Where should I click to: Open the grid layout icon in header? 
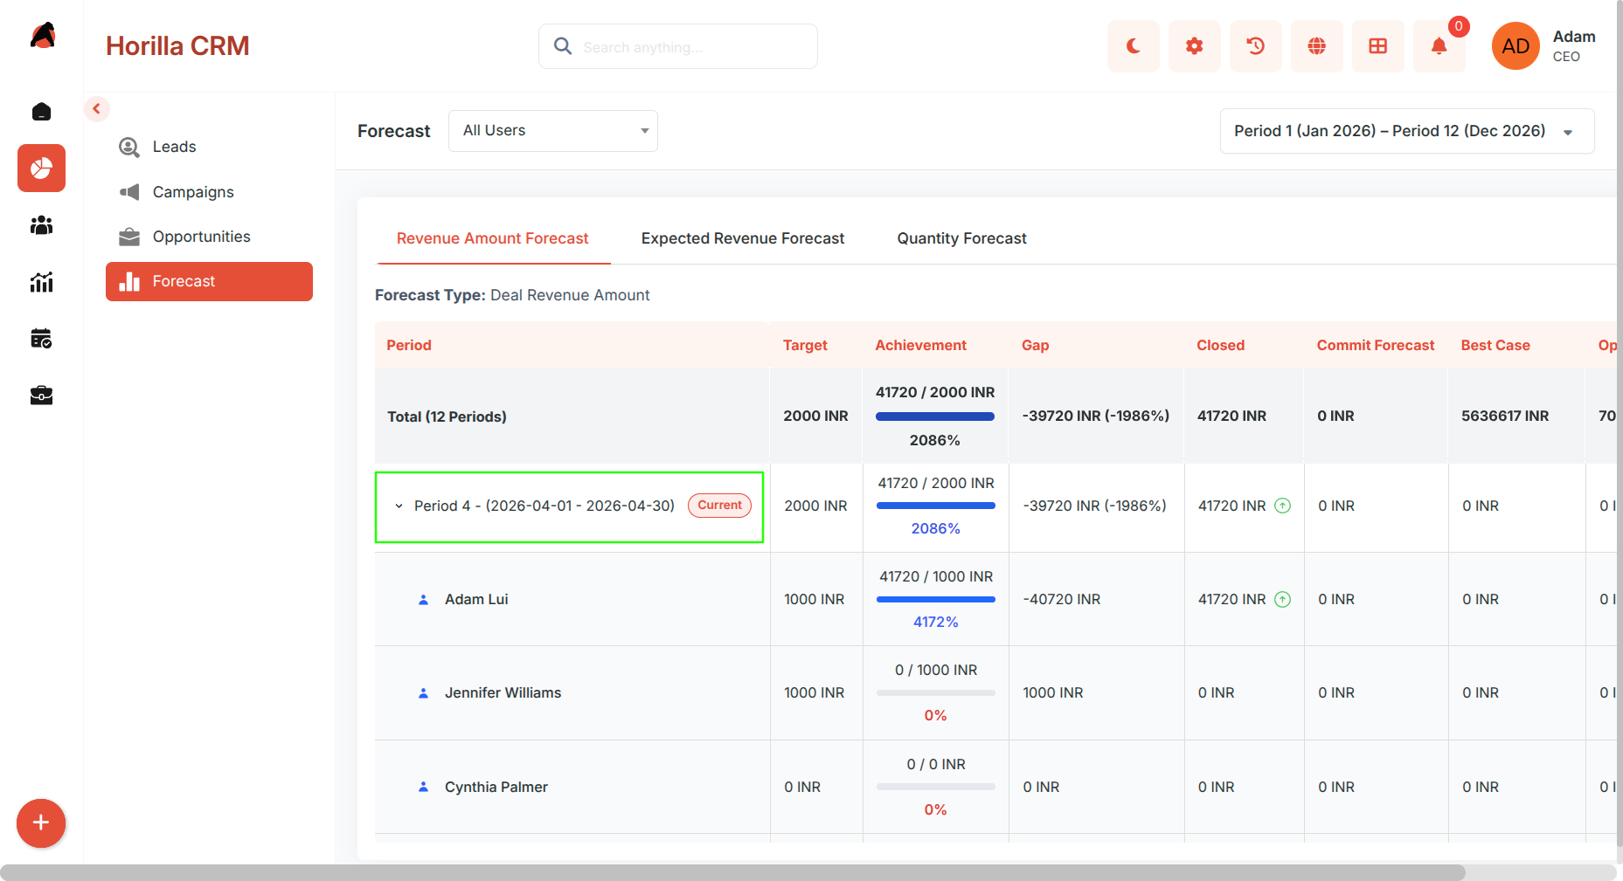[1378, 46]
